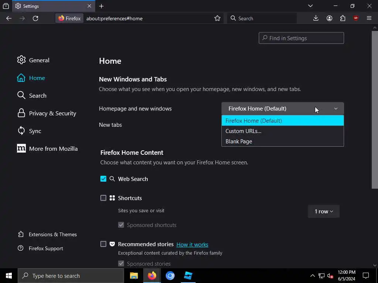Click the Firefox identity badge in address bar
Image resolution: width=378 pixels, height=283 pixels.
tap(69, 18)
